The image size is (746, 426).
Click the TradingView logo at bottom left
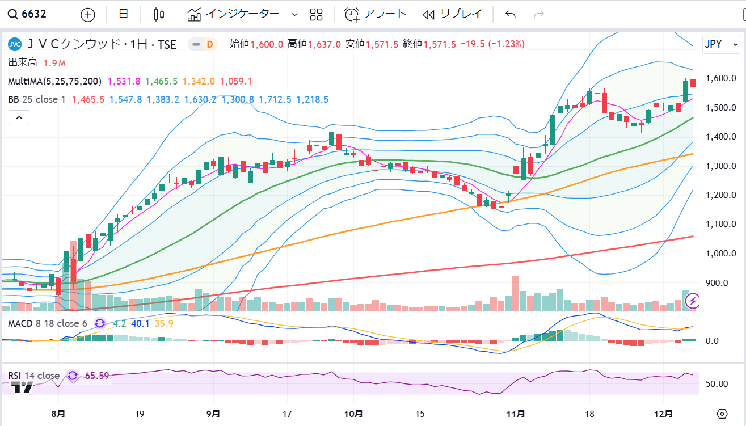pyautogui.click(x=23, y=388)
